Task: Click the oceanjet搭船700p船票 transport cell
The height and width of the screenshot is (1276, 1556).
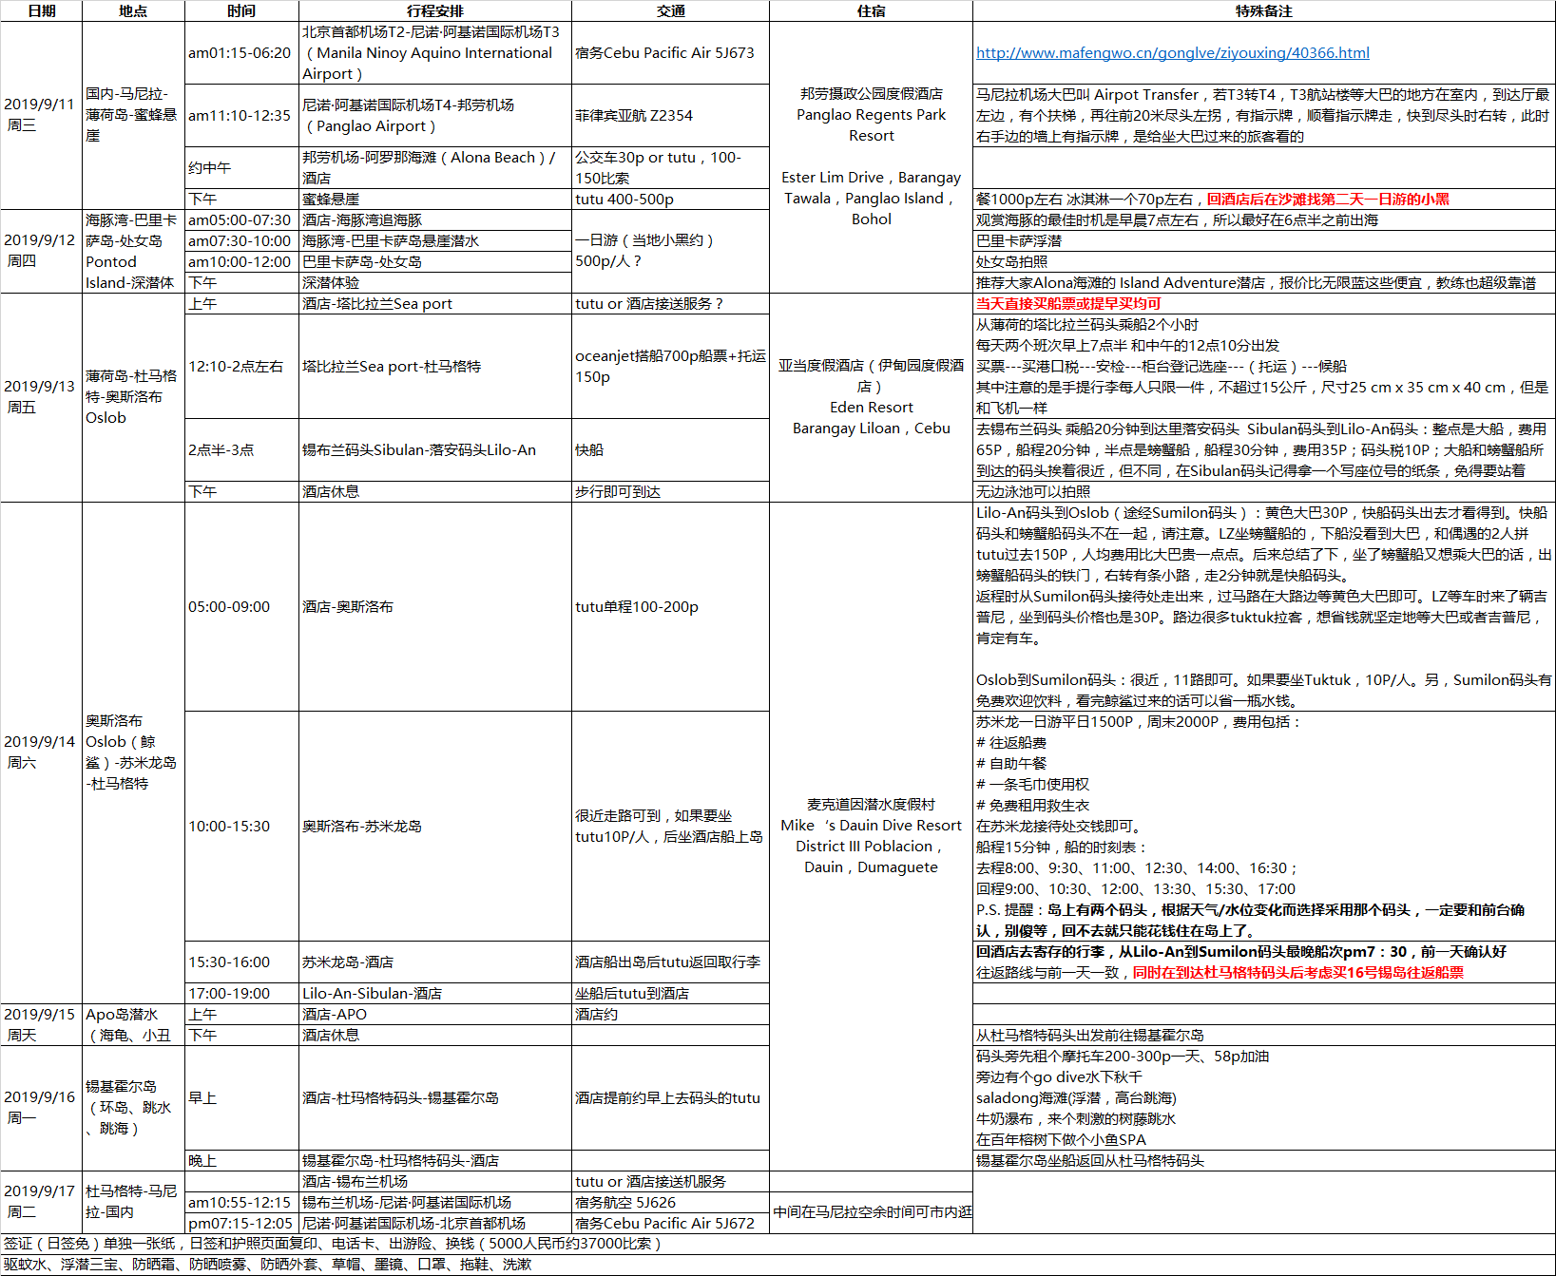Action: coord(670,367)
